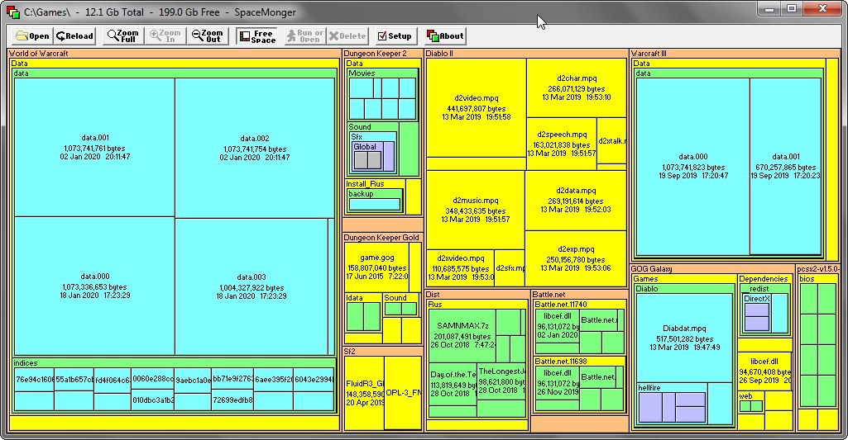The width and height of the screenshot is (848, 440).
Task: Select the d2music.mpq file block
Action: [476, 210]
